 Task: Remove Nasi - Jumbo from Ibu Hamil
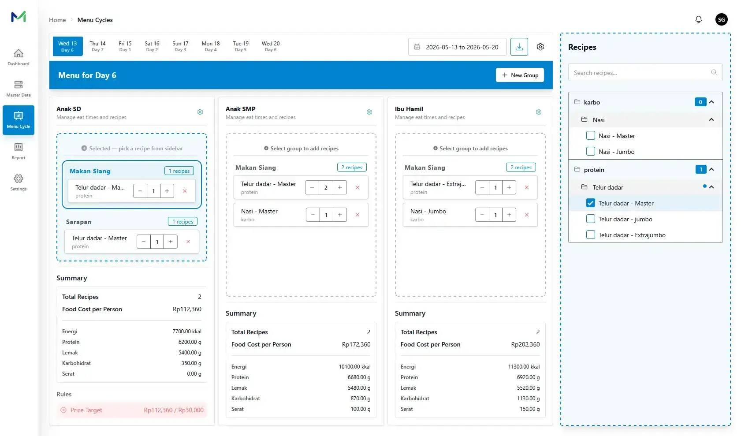[x=527, y=215]
